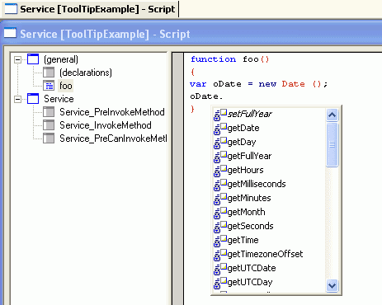Screen dimensions: 382x305
Task: Click the method icon beside getDate
Action: [x=220, y=129]
